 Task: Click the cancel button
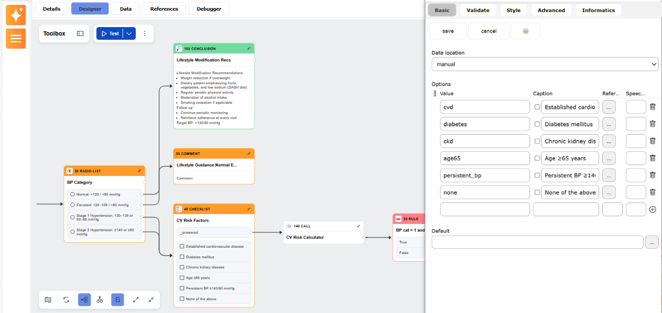coord(489,31)
